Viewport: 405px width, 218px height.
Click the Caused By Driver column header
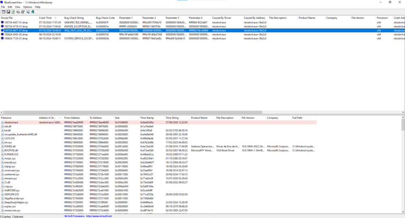tap(222, 18)
